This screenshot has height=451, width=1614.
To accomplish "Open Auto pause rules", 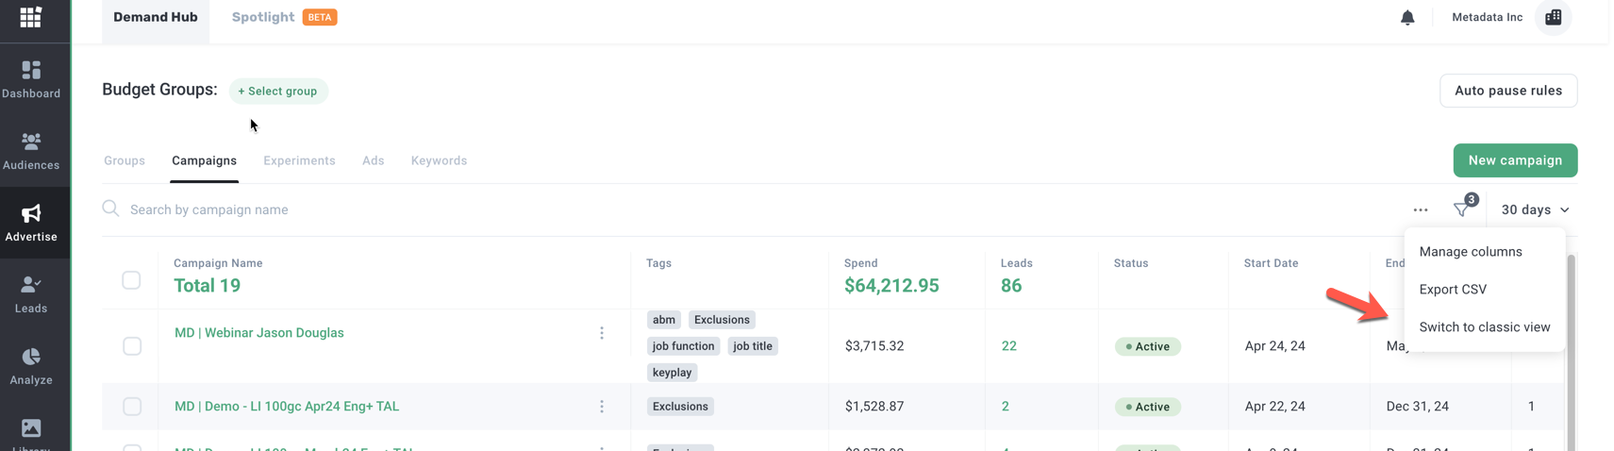I will [x=1507, y=91].
